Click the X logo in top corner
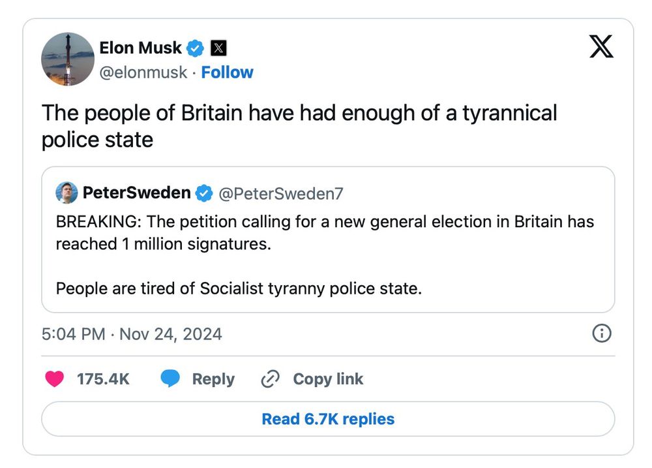The height and width of the screenshot is (468, 652). (601, 46)
